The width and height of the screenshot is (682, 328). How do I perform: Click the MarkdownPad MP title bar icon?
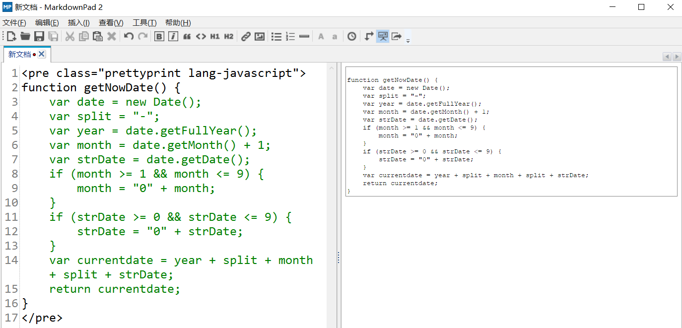(x=7, y=7)
